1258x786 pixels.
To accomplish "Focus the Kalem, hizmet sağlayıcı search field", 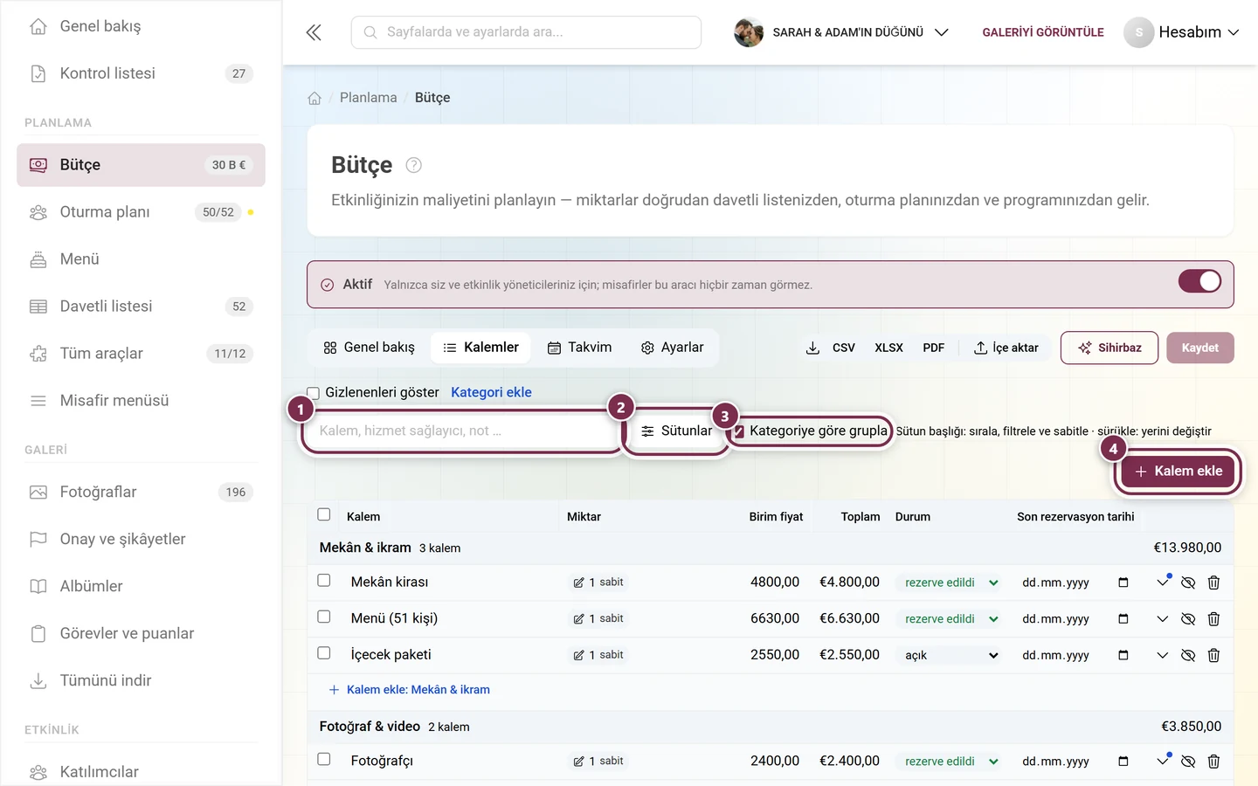I will pos(460,431).
